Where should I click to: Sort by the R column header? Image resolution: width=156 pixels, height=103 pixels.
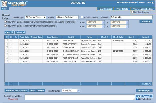(16, 37)
